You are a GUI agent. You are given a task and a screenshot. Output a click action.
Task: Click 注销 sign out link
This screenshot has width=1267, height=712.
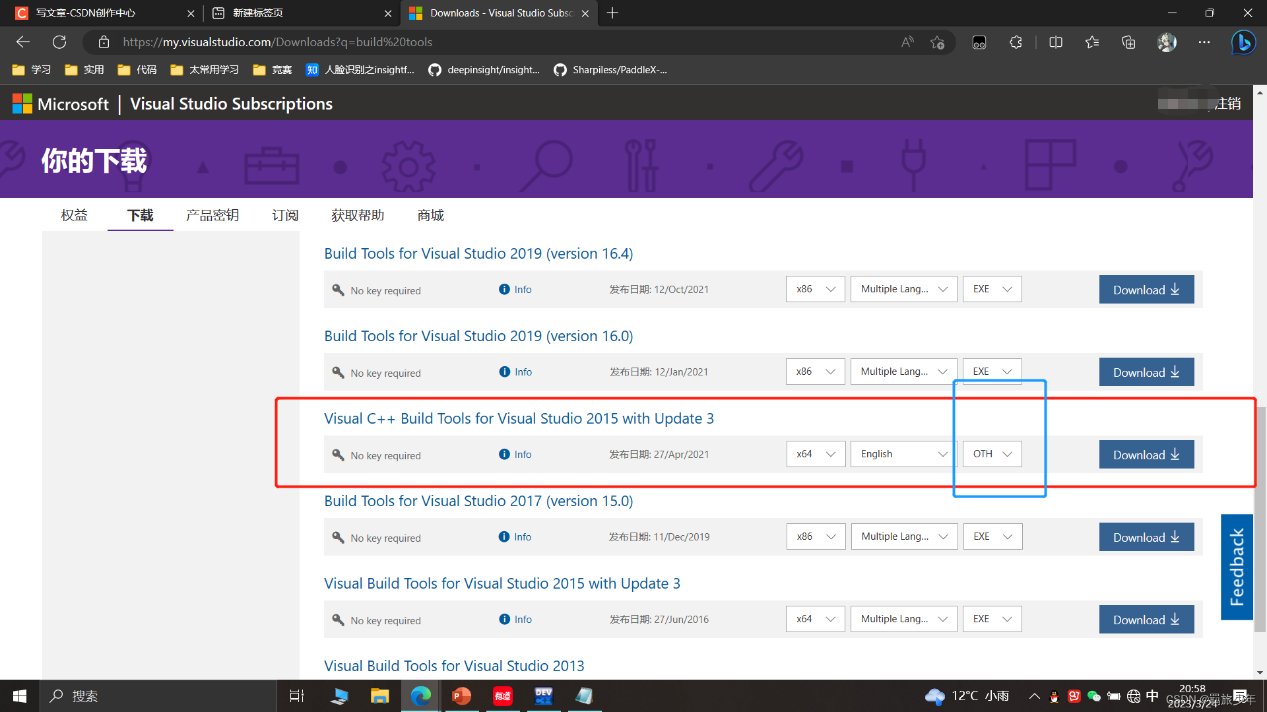(x=1228, y=104)
